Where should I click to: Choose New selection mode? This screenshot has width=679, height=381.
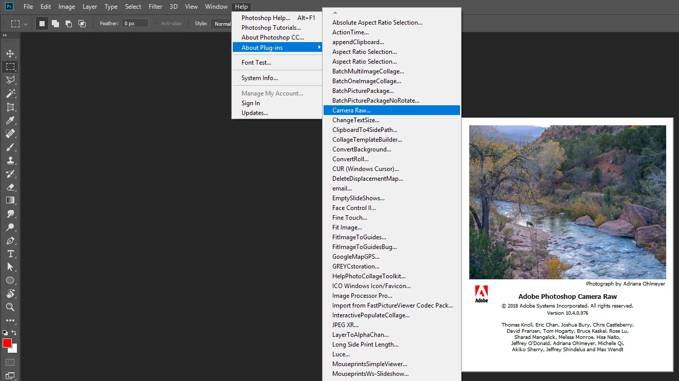(x=42, y=24)
